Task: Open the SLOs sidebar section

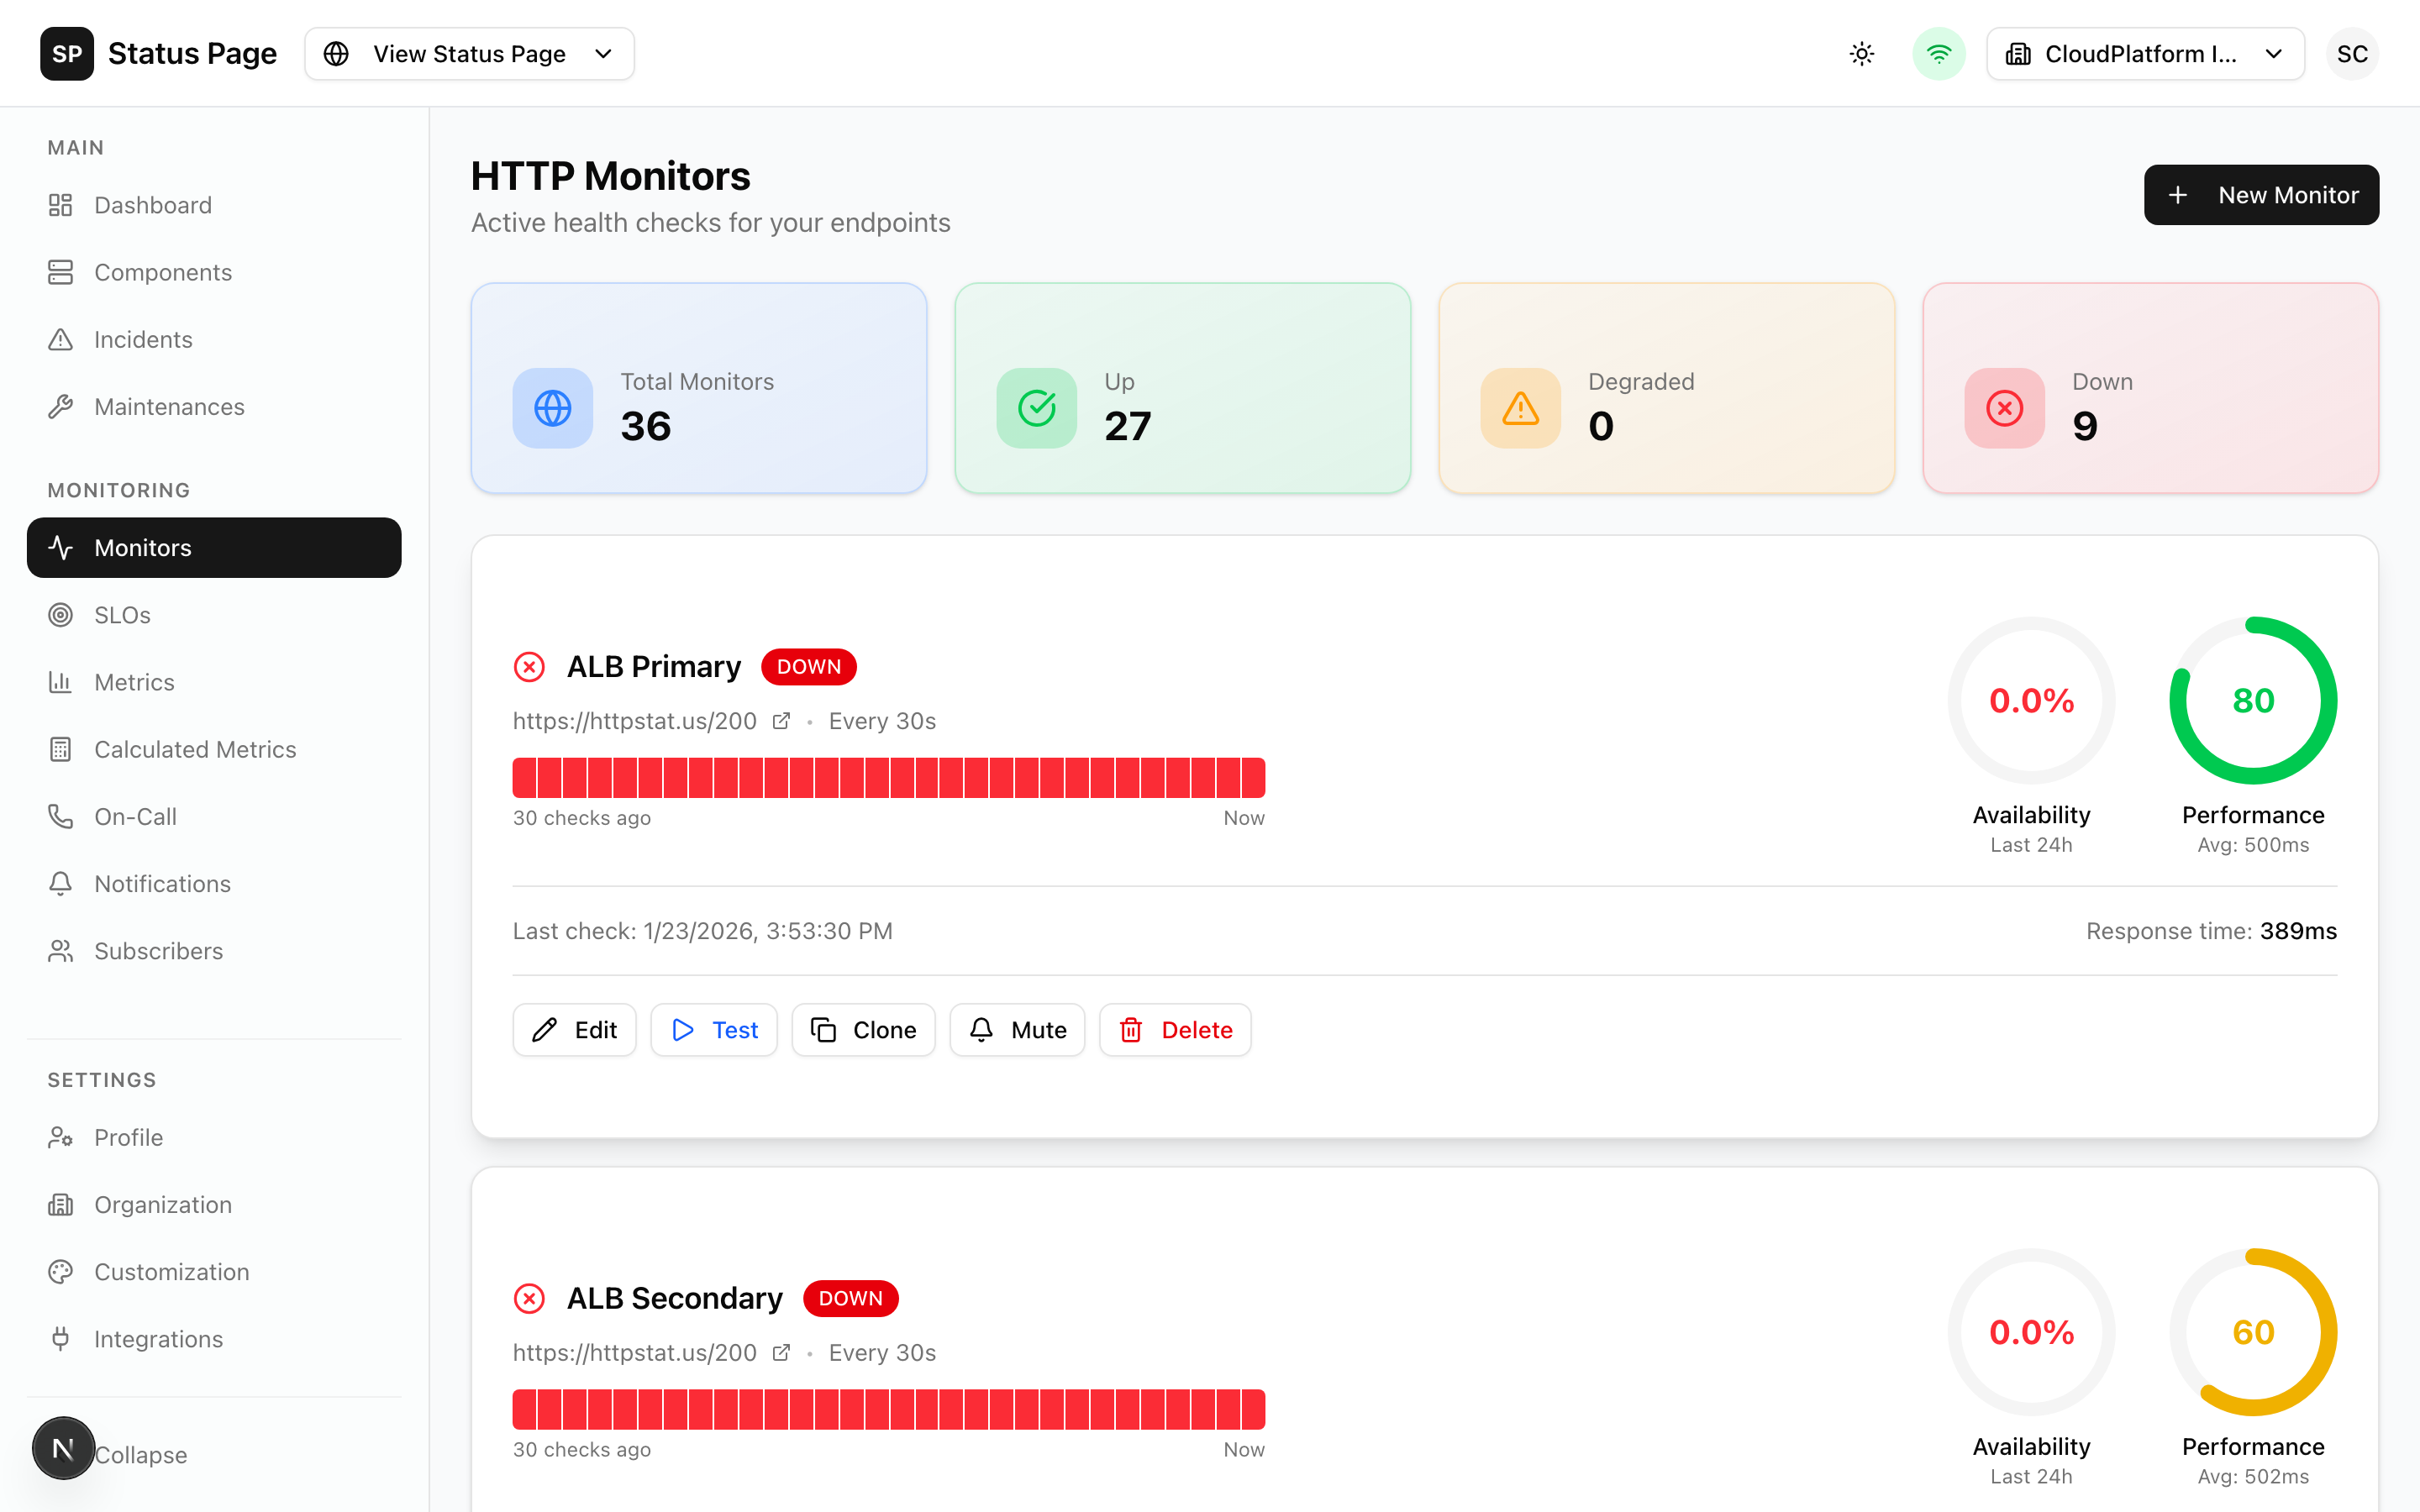Action: pos(122,615)
